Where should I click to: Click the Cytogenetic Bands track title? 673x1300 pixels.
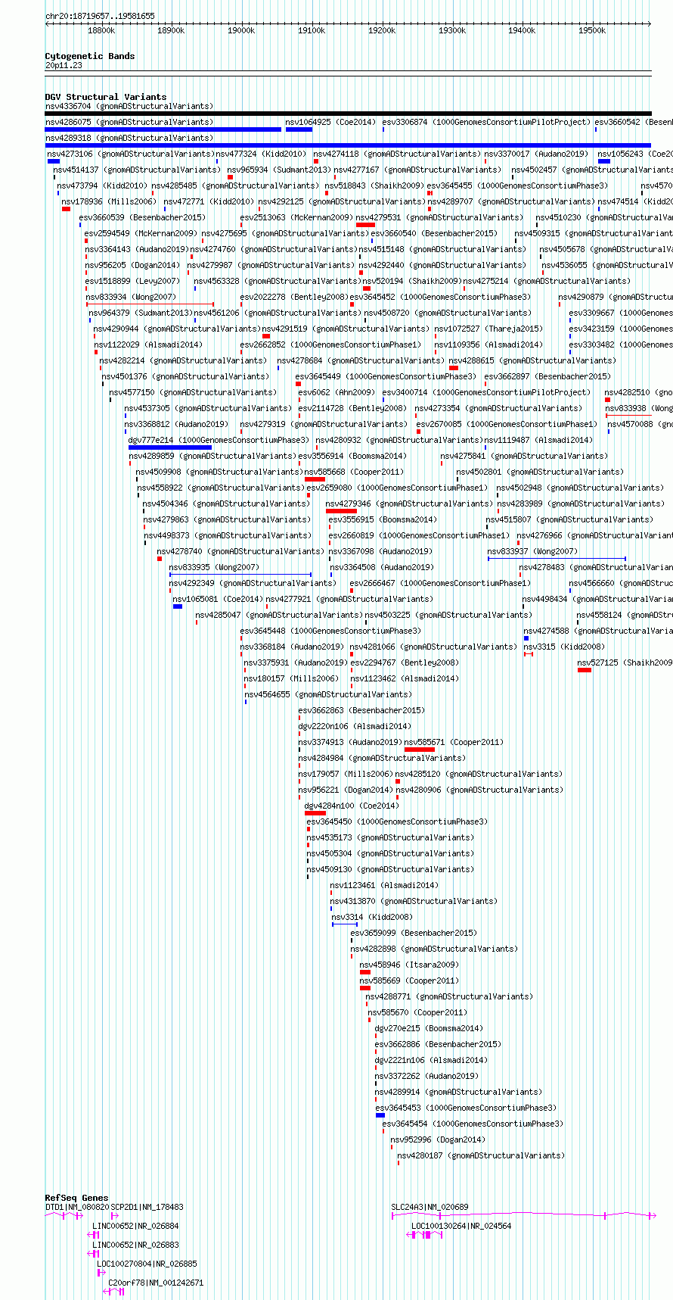pos(90,56)
